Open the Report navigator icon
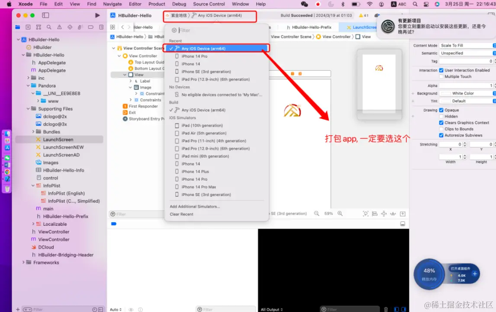496x312 pixels. tap(101, 27)
